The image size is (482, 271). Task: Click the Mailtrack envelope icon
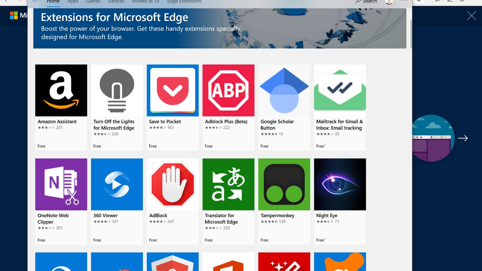pos(340,90)
